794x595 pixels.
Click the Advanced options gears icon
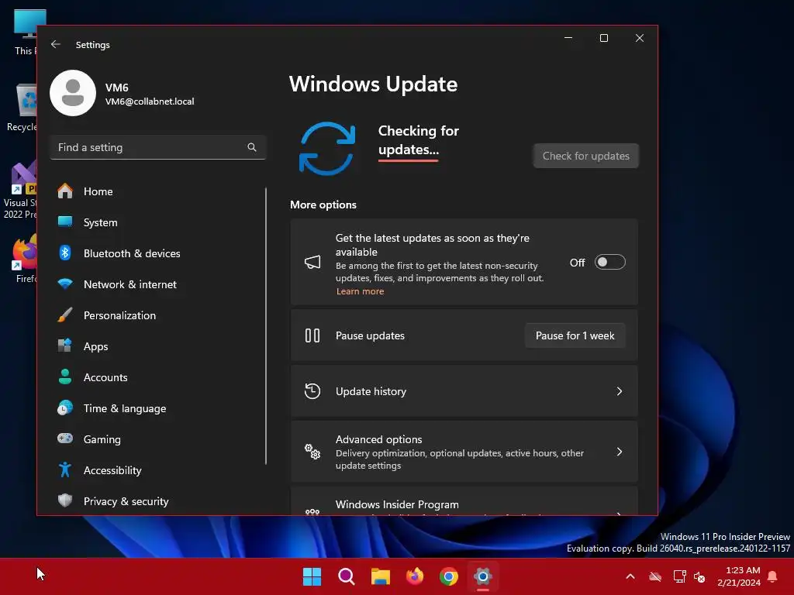pyautogui.click(x=312, y=452)
